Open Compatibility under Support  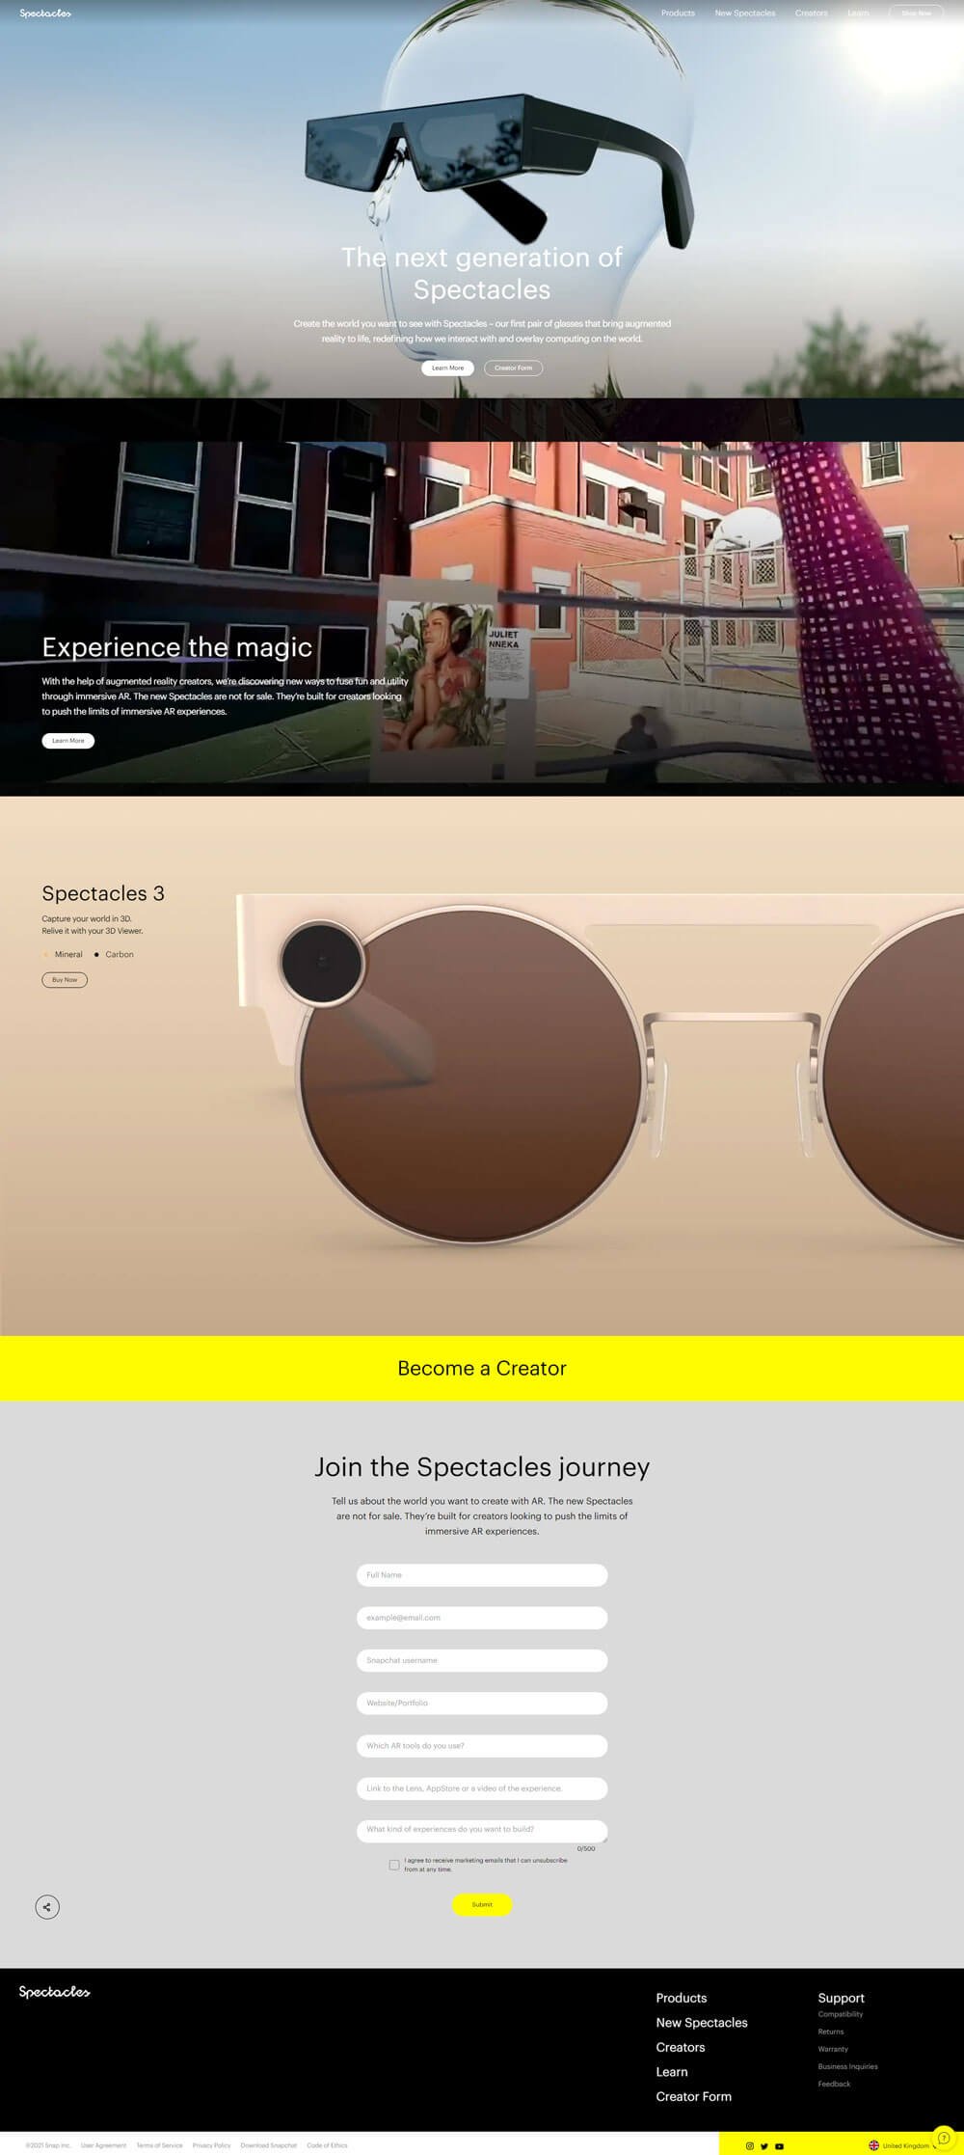[841, 2014]
